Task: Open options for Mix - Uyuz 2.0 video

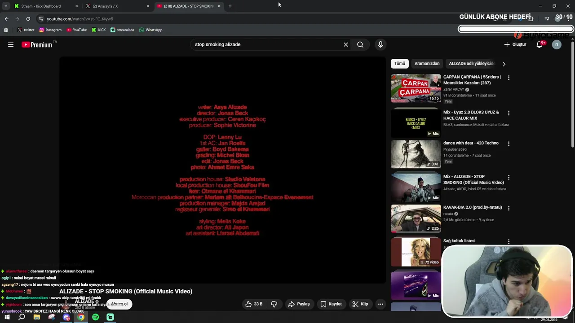Action: 509,113
